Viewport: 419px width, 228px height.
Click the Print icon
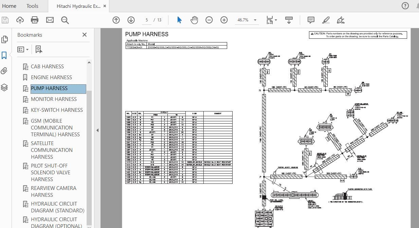coord(35,20)
